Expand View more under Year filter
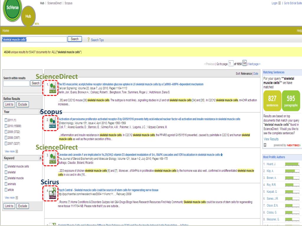Viewport: 302px width, 226px height. [11, 152]
